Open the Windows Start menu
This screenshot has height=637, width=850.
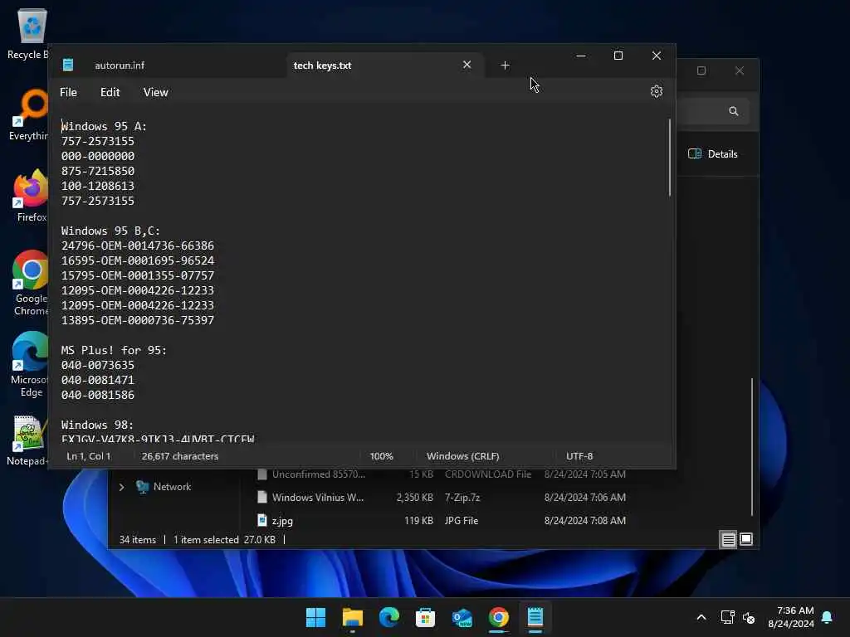coord(315,617)
